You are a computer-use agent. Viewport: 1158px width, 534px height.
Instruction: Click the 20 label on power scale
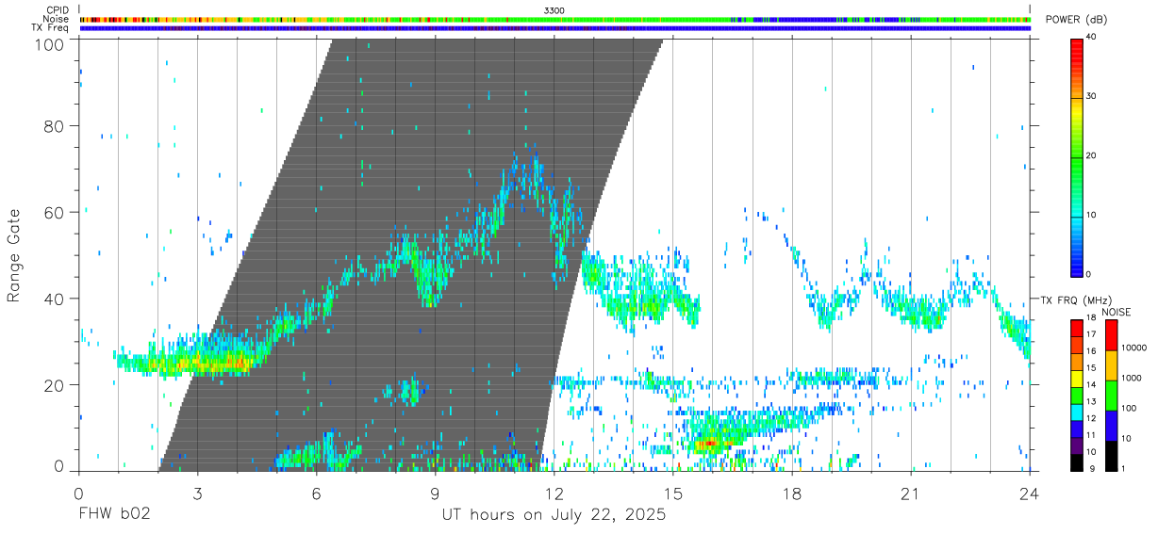1092,155
